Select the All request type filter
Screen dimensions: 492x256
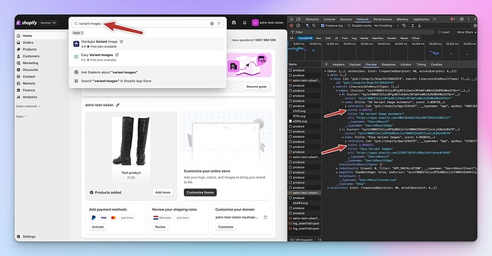tap(292, 38)
